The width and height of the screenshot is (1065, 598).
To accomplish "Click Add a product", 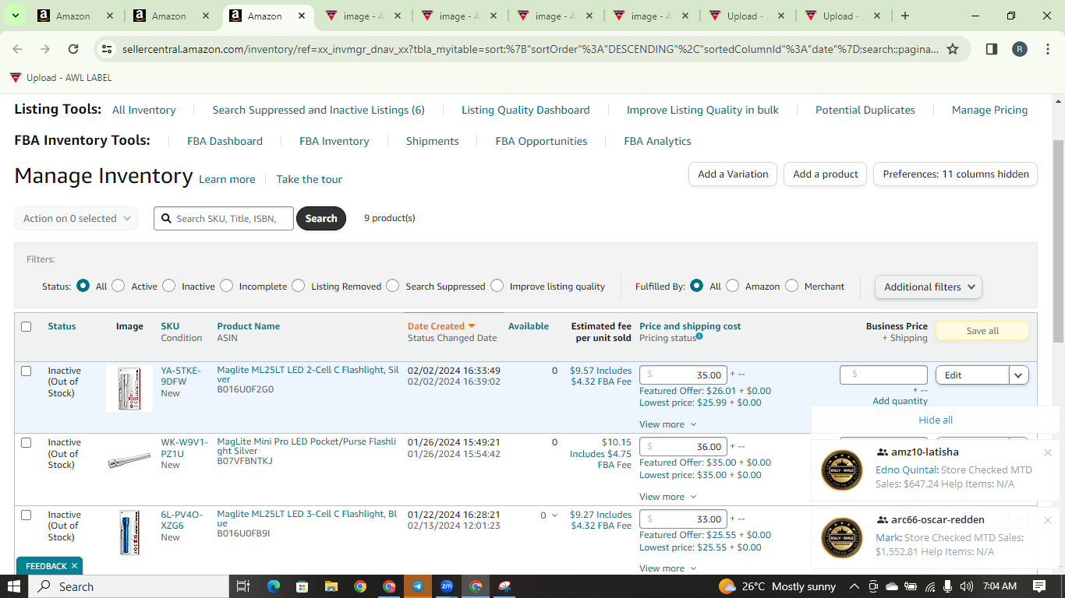I will (826, 174).
